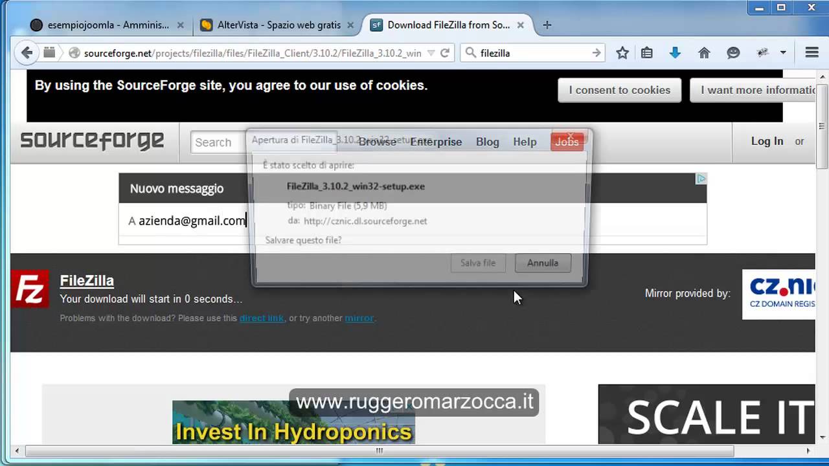The height and width of the screenshot is (466, 829).
Task: Open the URL history dropdown arrow
Action: coord(431,53)
